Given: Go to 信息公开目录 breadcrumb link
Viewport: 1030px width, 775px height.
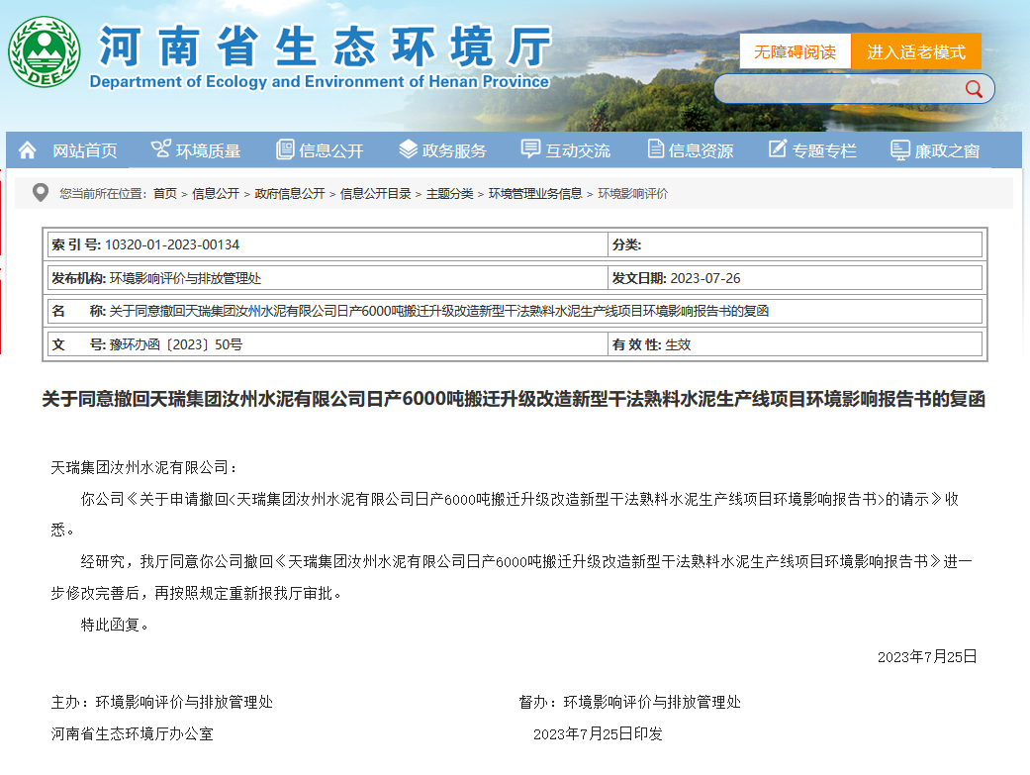Looking at the screenshot, I should [376, 193].
